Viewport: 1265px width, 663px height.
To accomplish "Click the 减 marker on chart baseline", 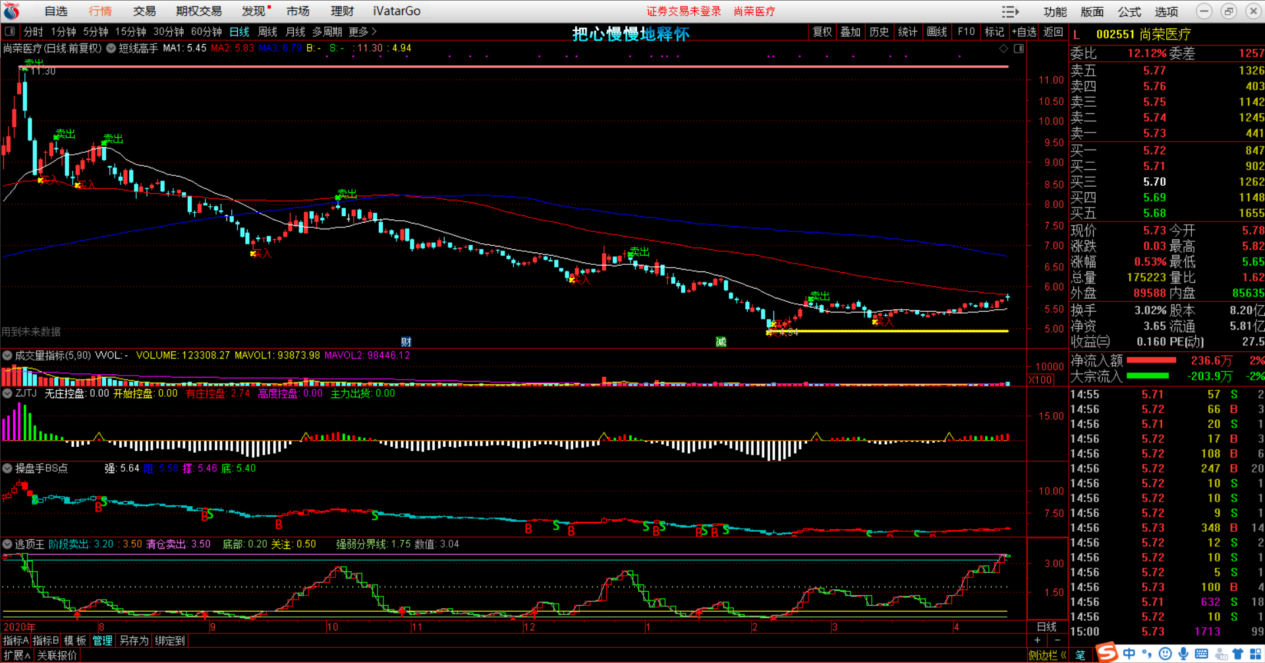I will [x=721, y=341].
